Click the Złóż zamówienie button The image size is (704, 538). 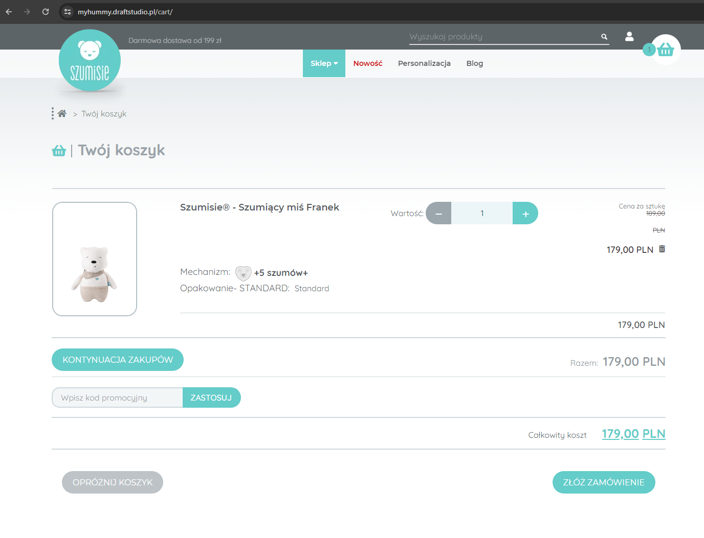(x=603, y=482)
